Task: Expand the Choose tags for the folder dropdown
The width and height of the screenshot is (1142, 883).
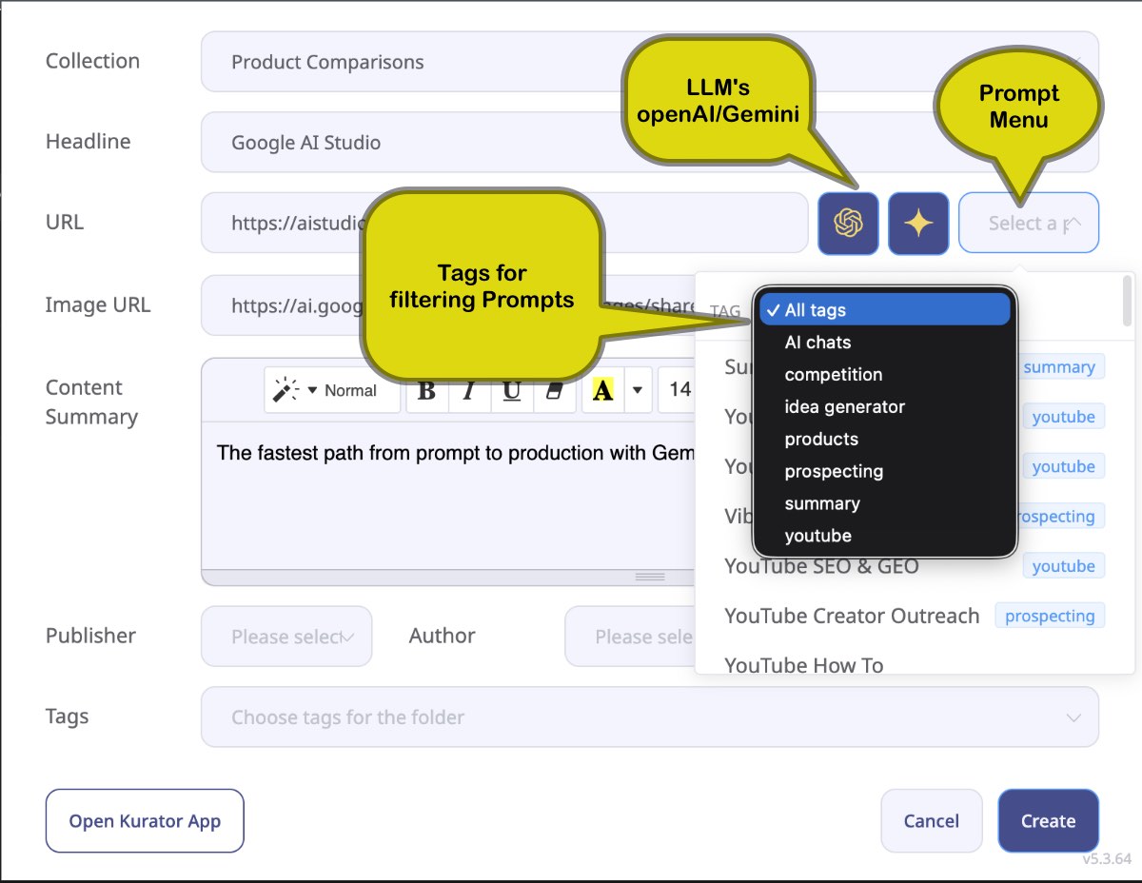Action: pyautogui.click(x=649, y=717)
